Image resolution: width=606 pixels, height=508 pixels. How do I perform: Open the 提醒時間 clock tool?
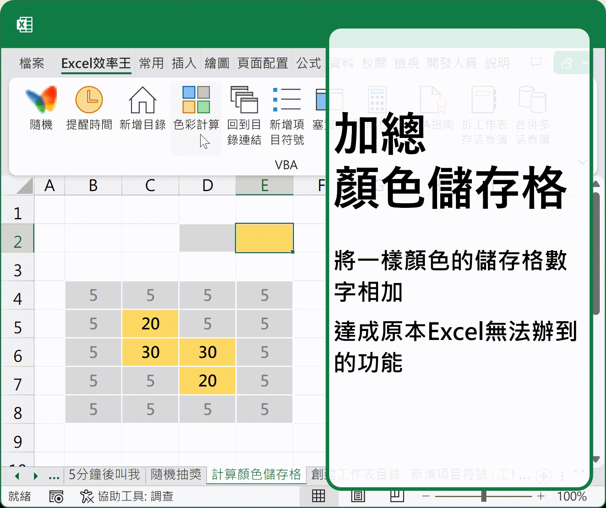pos(89,100)
